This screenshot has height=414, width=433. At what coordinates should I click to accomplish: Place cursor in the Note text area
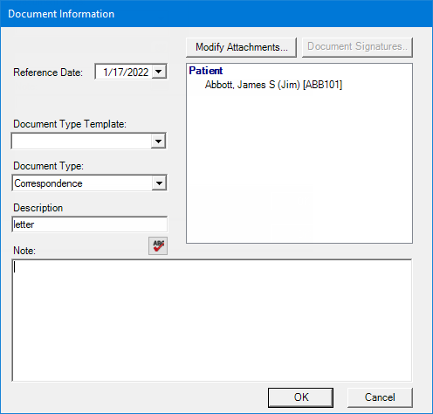coord(212,321)
